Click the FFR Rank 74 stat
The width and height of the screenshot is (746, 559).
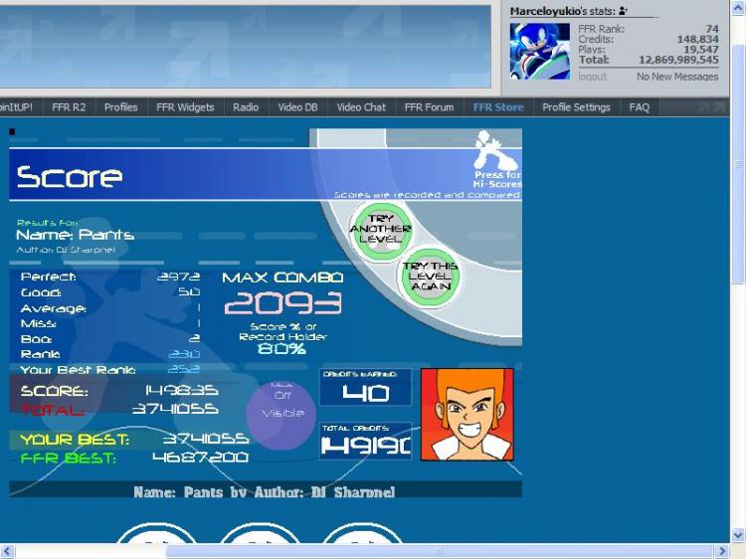(649, 29)
